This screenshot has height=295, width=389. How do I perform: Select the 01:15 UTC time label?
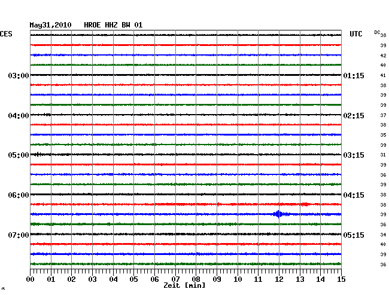click(x=354, y=76)
